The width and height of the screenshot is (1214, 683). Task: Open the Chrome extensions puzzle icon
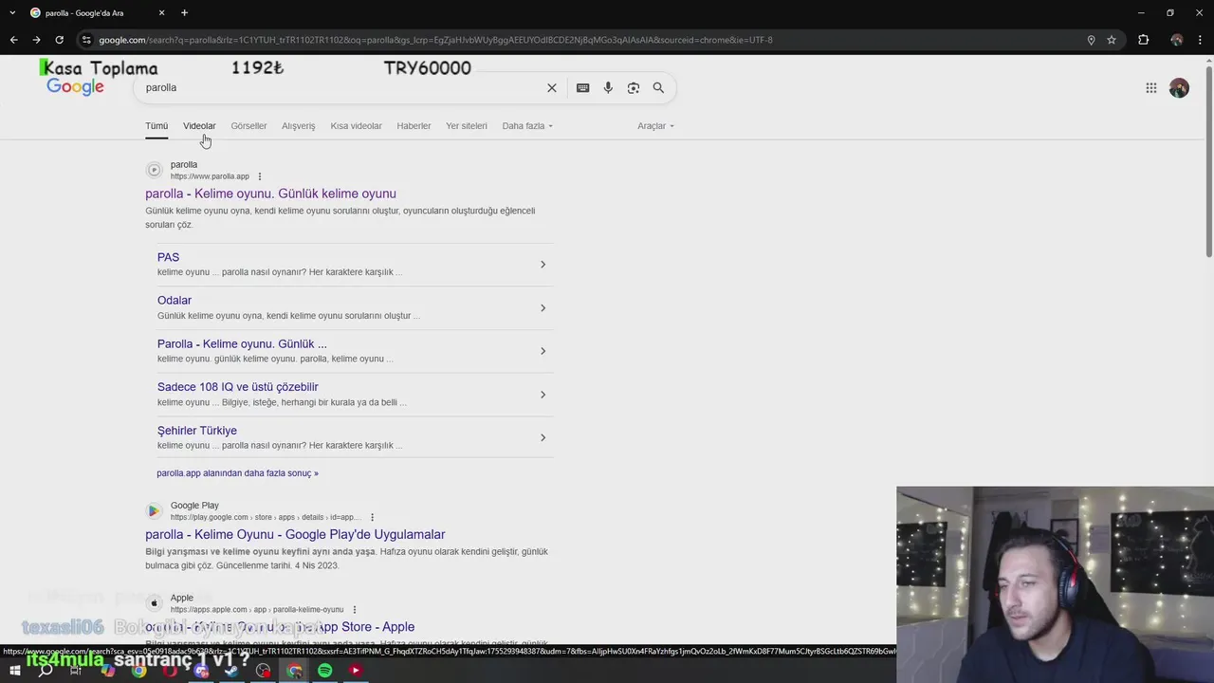coord(1143,40)
